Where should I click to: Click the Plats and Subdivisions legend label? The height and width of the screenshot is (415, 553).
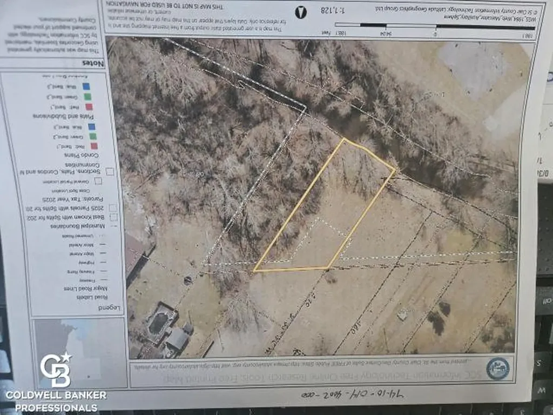point(64,116)
